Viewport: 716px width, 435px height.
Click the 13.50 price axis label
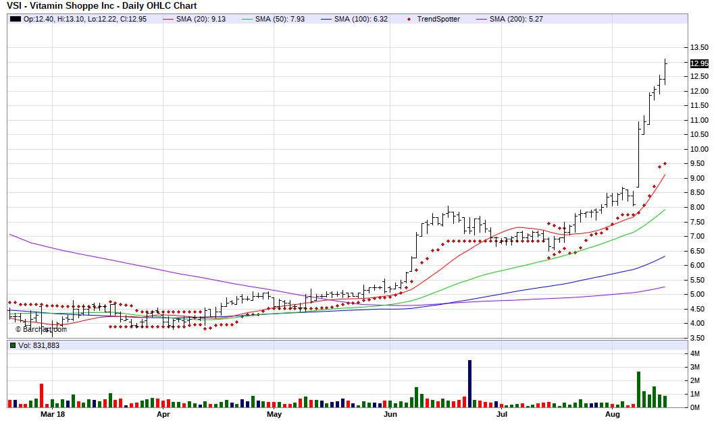pyautogui.click(x=700, y=47)
